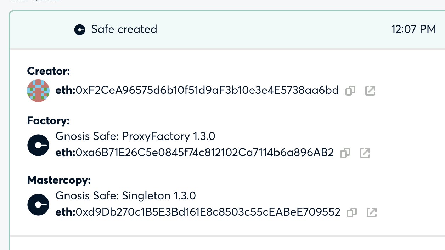Copy the Singleton 1.3.0 mastercopy address
445x250 pixels.
pyautogui.click(x=351, y=212)
